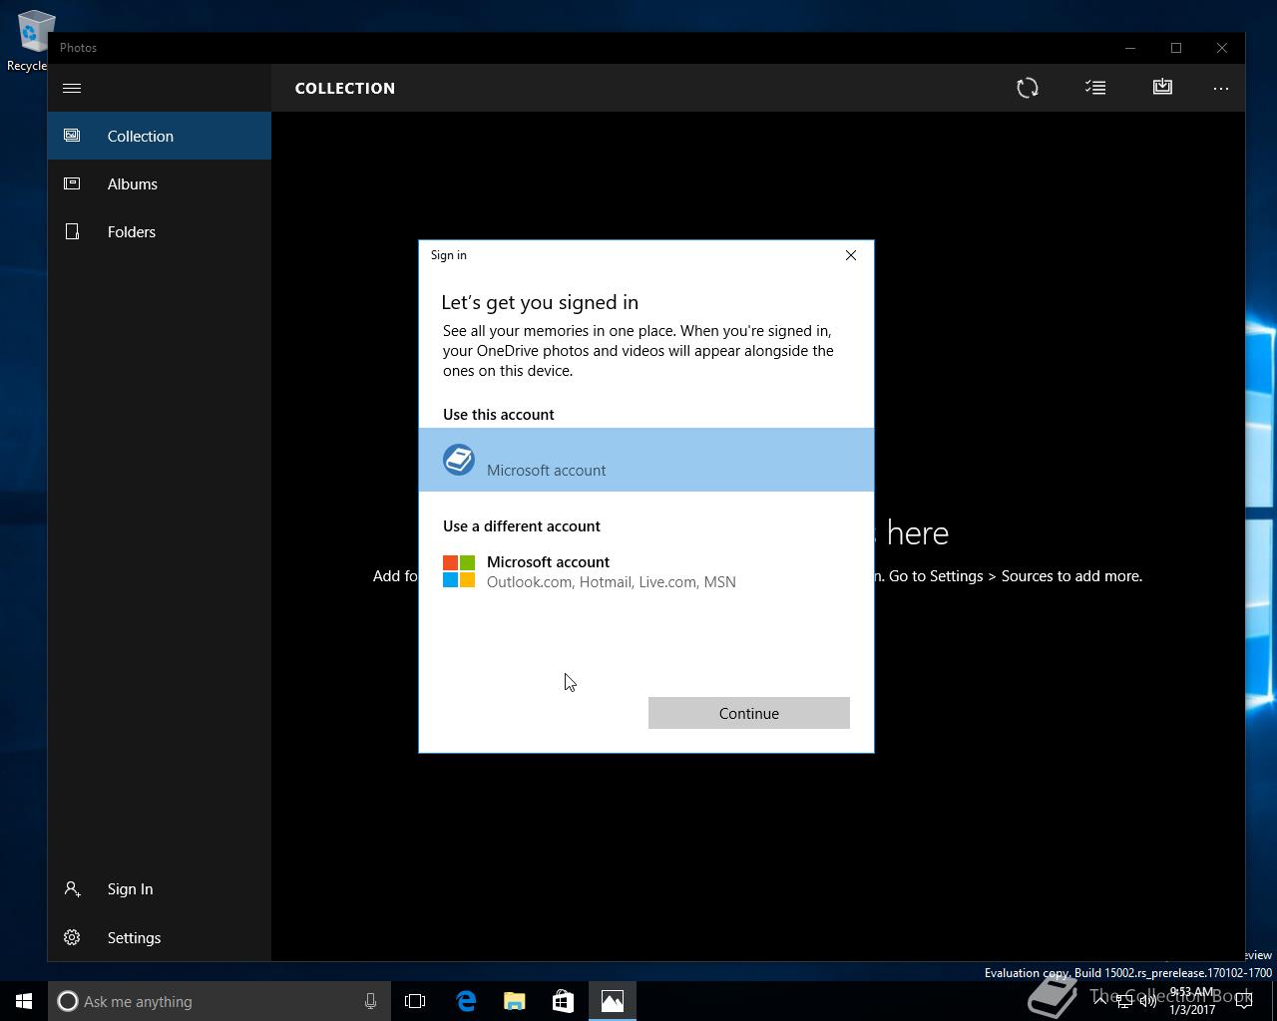Click the Albums sidebar icon

(x=72, y=183)
